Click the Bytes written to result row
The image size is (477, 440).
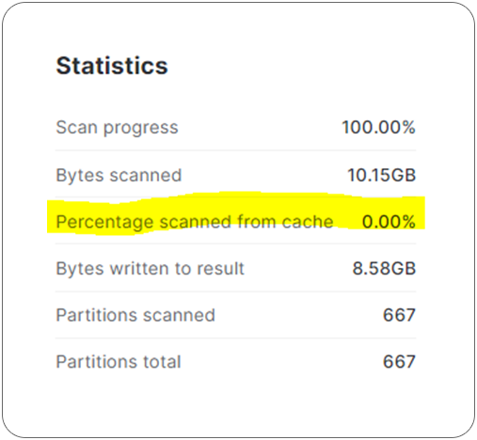point(236,268)
